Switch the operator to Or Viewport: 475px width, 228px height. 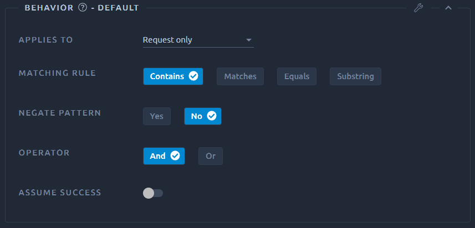(211, 156)
